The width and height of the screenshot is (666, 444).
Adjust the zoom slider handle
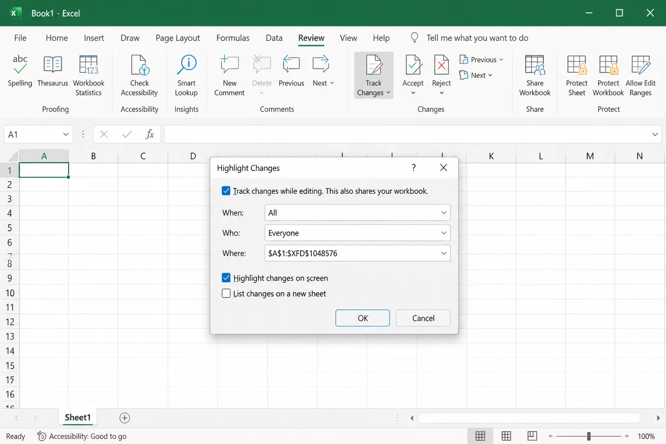588,436
